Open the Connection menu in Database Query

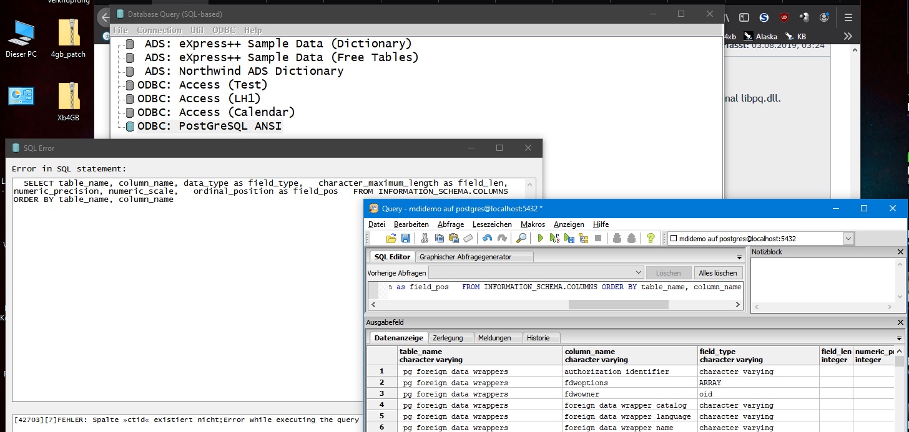tap(159, 30)
